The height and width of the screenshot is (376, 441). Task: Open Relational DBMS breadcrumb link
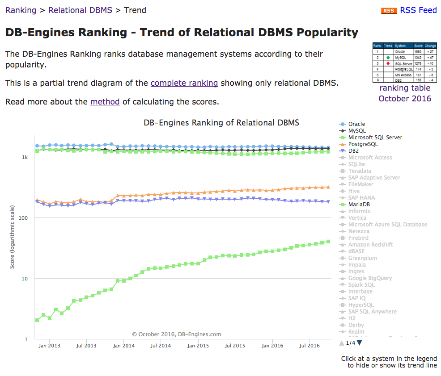tap(80, 10)
